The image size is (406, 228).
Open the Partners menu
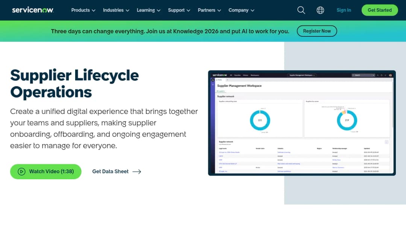click(x=209, y=10)
